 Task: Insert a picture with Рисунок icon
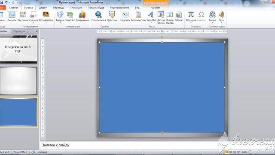pyautogui.click(x=12, y=16)
